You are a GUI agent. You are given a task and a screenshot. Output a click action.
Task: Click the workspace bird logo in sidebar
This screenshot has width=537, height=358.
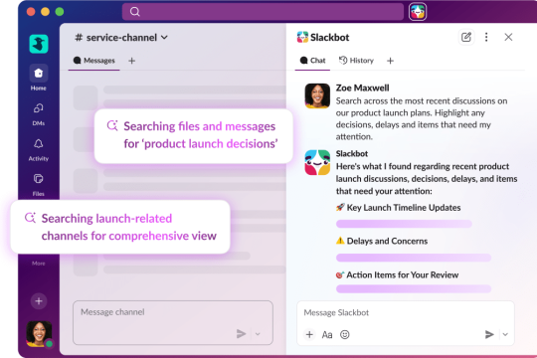coord(39,44)
